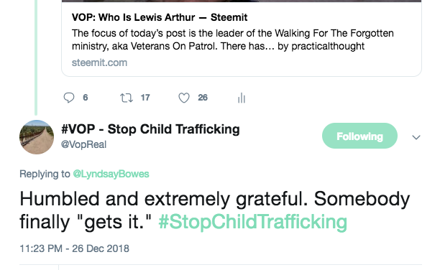Click the likes count 26
This screenshot has height=270, width=440.
[x=203, y=98]
